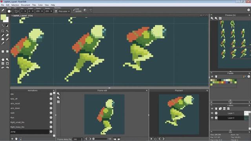Toggle the Tiles panel checkbox
The width and height of the screenshot is (251, 141).
(x=211, y=102)
